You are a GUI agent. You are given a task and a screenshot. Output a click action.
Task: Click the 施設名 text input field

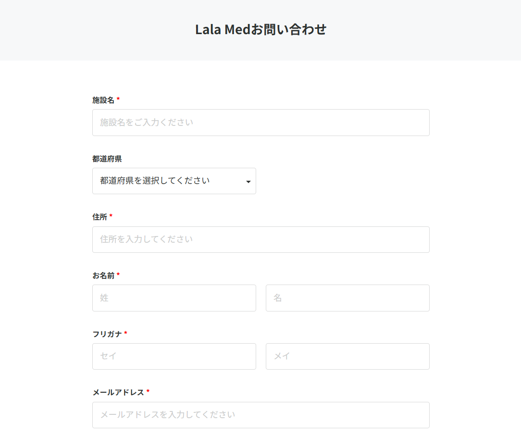tap(261, 122)
